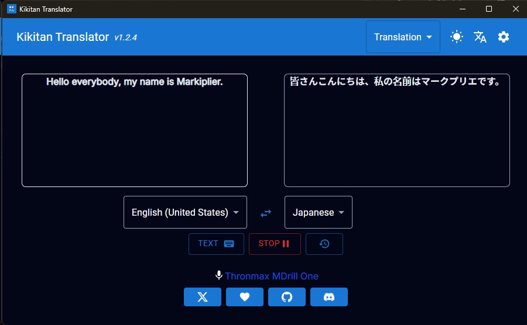The height and width of the screenshot is (325, 527).
Task: Click the Kikitan Translator header title
Action: (x=63, y=37)
